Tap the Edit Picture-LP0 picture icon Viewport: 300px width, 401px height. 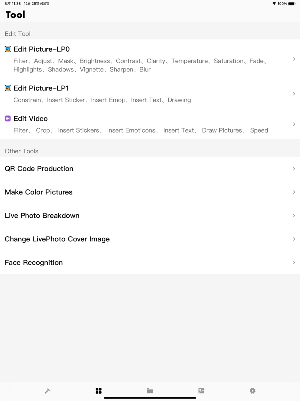[x=8, y=49]
